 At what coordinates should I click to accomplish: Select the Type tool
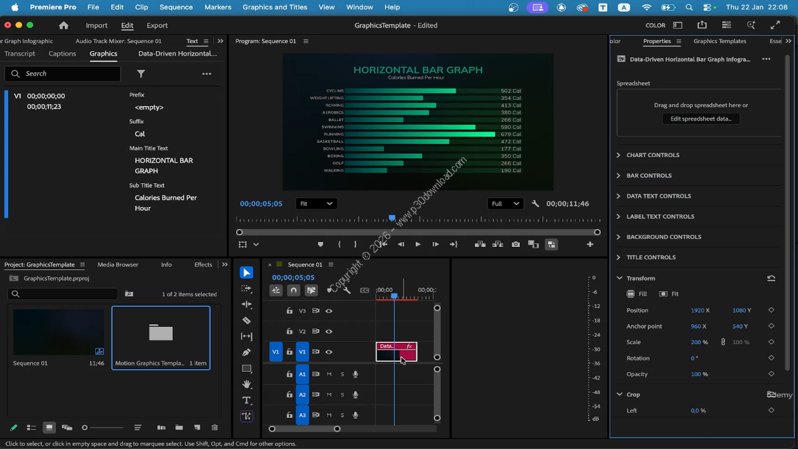point(247,400)
